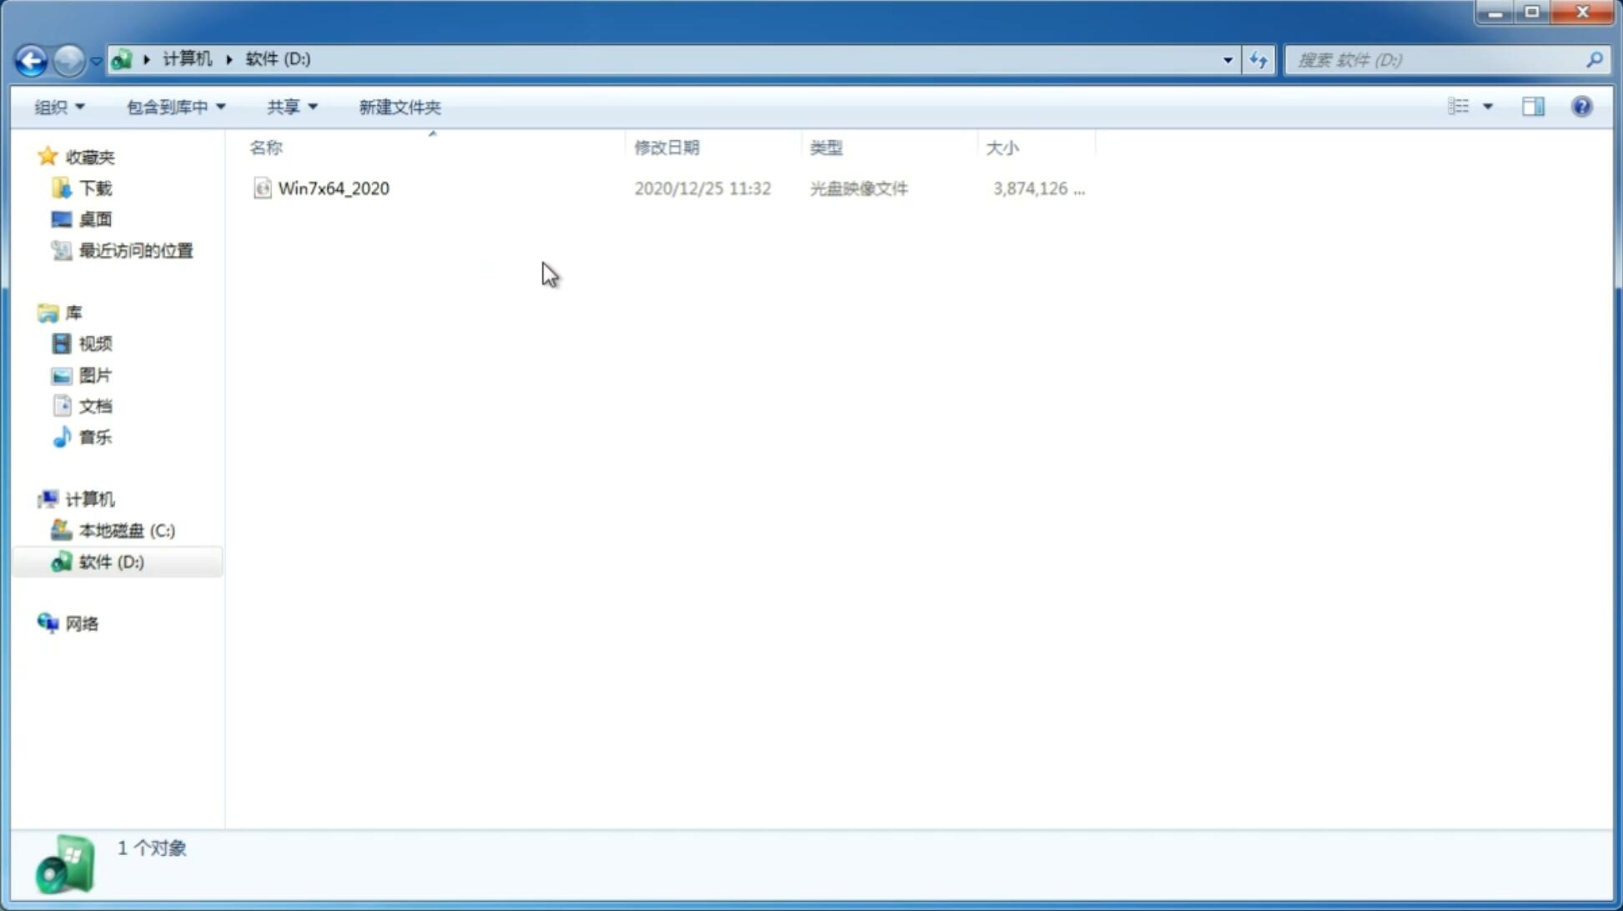
Task: Click the 修改日期 column header
Action: (666, 147)
